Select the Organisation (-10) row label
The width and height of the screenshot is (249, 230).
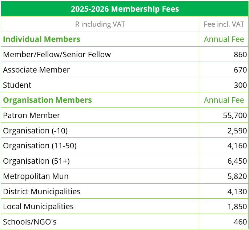coord(35,131)
